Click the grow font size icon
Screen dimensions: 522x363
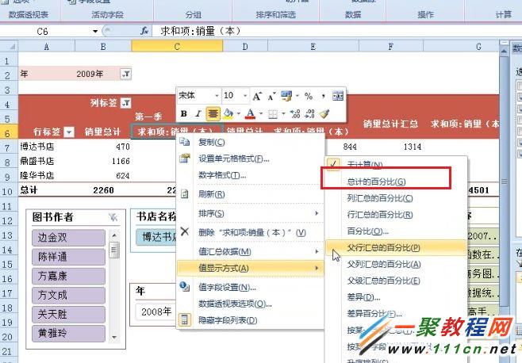257,97
